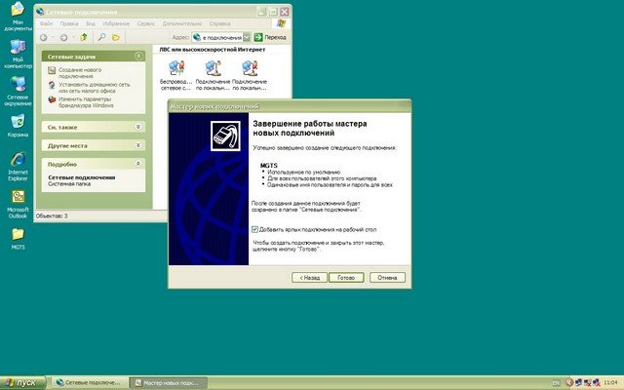Click the Готово button
Viewport: 624px width, 390px height.
click(x=346, y=277)
